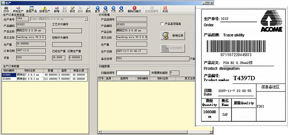Click the 备注说明 text field
Image resolution: width=288 pixels, height=135 pixels.
point(153,59)
